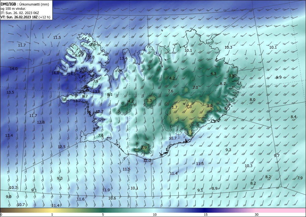Click the value 2.9 on the map
The image size is (306, 217).
tap(144, 148)
